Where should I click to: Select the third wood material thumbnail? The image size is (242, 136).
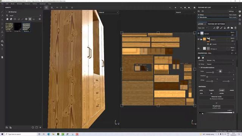click(x=26, y=27)
